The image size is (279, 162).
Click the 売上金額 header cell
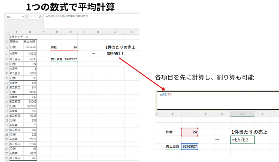pos(30,42)
